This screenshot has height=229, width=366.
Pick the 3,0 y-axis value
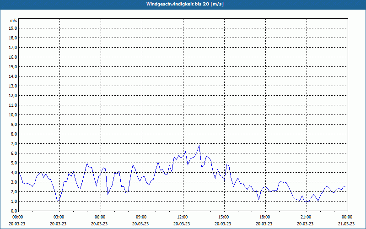[14, 182]
